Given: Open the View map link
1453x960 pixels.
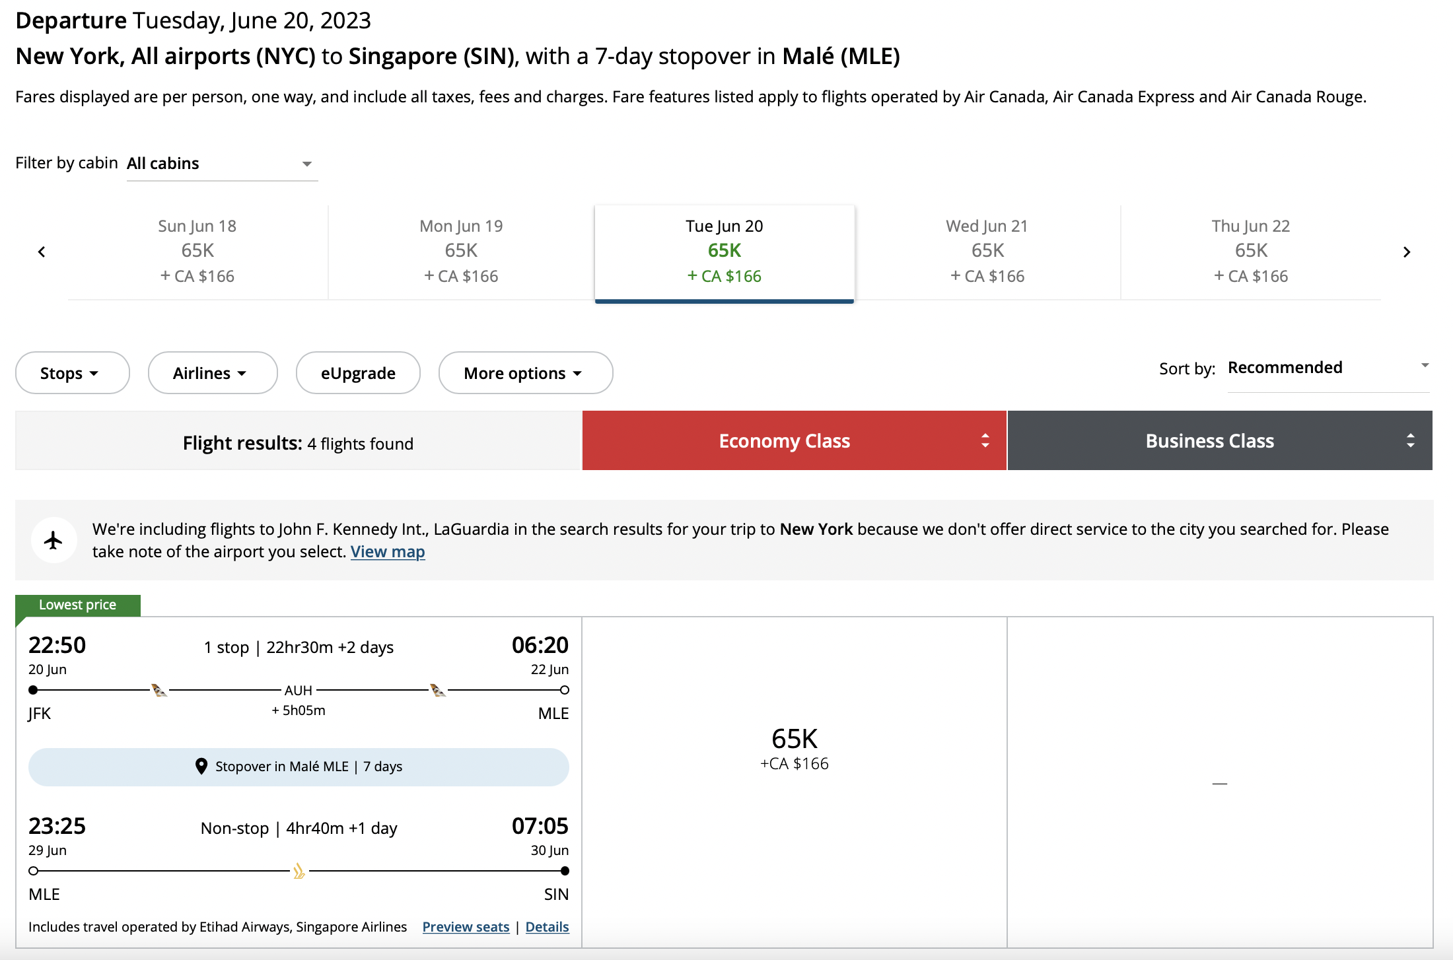Looking at the screenshot, I should click(388, 552).
